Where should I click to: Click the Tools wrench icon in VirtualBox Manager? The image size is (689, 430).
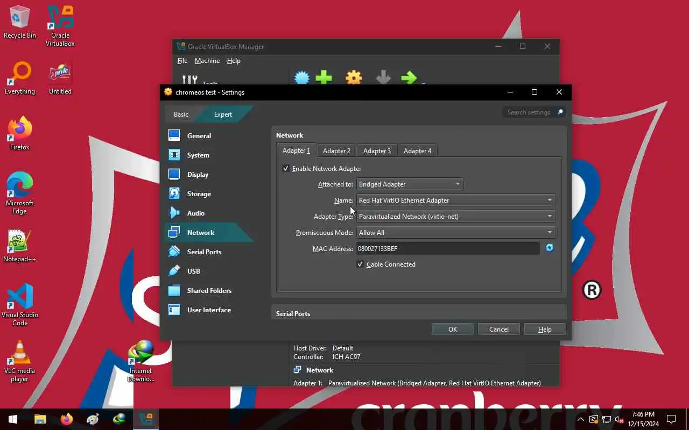tap(189, 80)
